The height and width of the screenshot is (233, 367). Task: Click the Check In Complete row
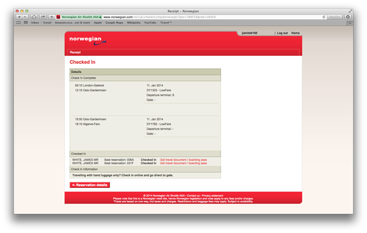[x=145, y=78]
